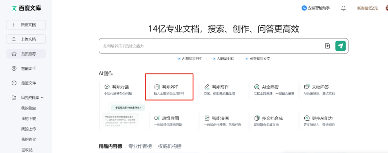Click the 输入主题秒级生成PPT description text
This screenshot has height=153, width=388.
pos(169,94)
